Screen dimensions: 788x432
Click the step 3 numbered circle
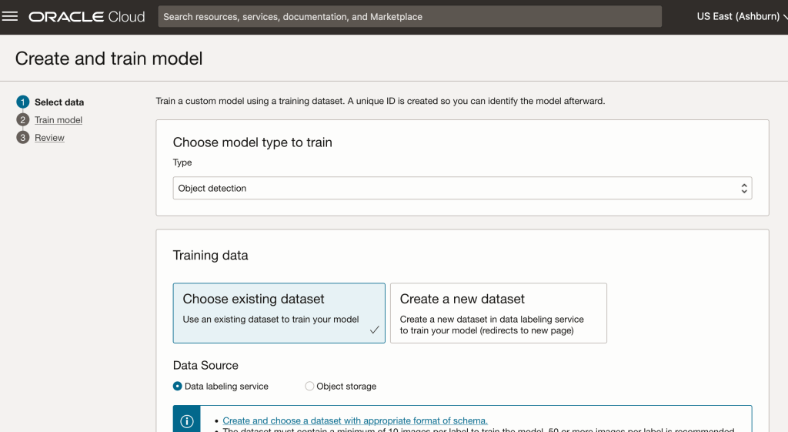click(x=23, y=138)
